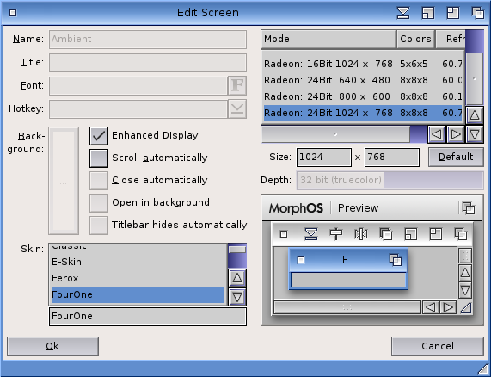Click the Title text field
Screen dimensions: 491x377
coord(148,62)
